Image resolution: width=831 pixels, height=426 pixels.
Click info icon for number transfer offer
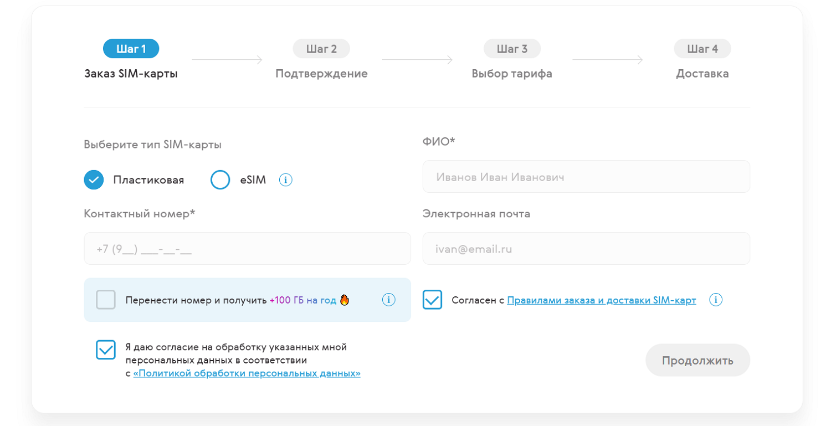coord(389,300)
